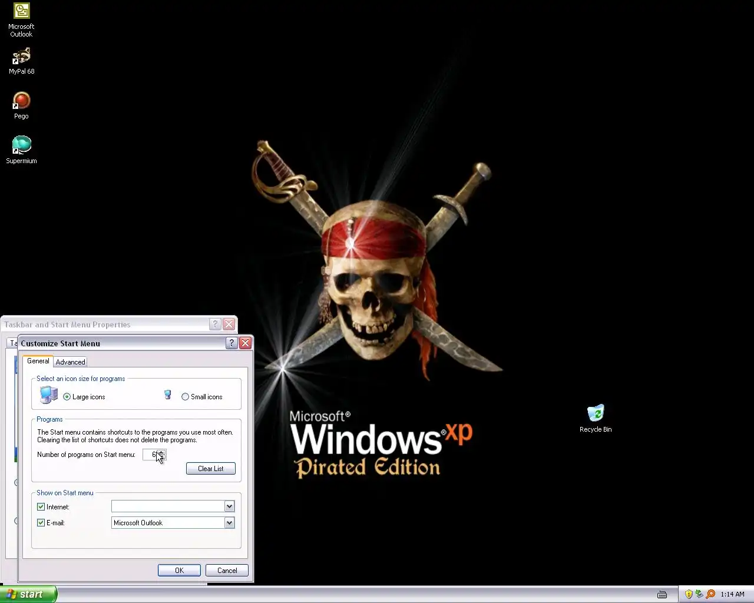
Task: Open the Microsoft Outlook desktop icon
Action: [x=21, y=20]
